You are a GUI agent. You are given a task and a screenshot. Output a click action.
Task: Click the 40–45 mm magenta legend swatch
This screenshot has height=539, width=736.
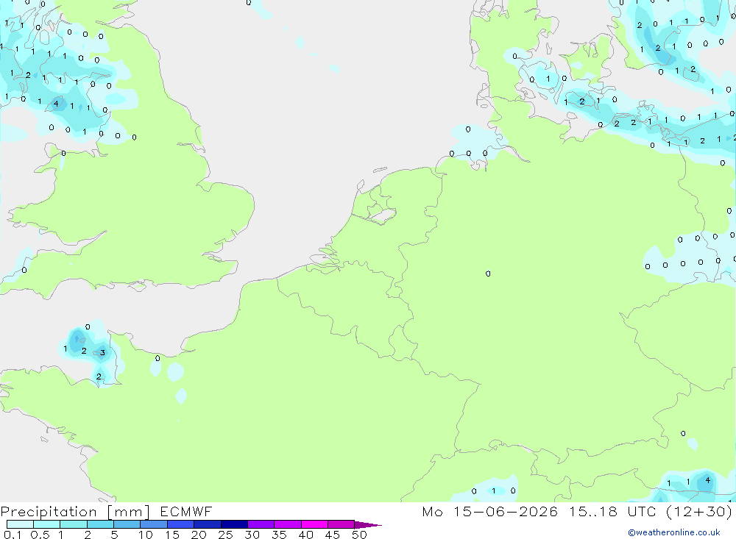click(314, 524)
